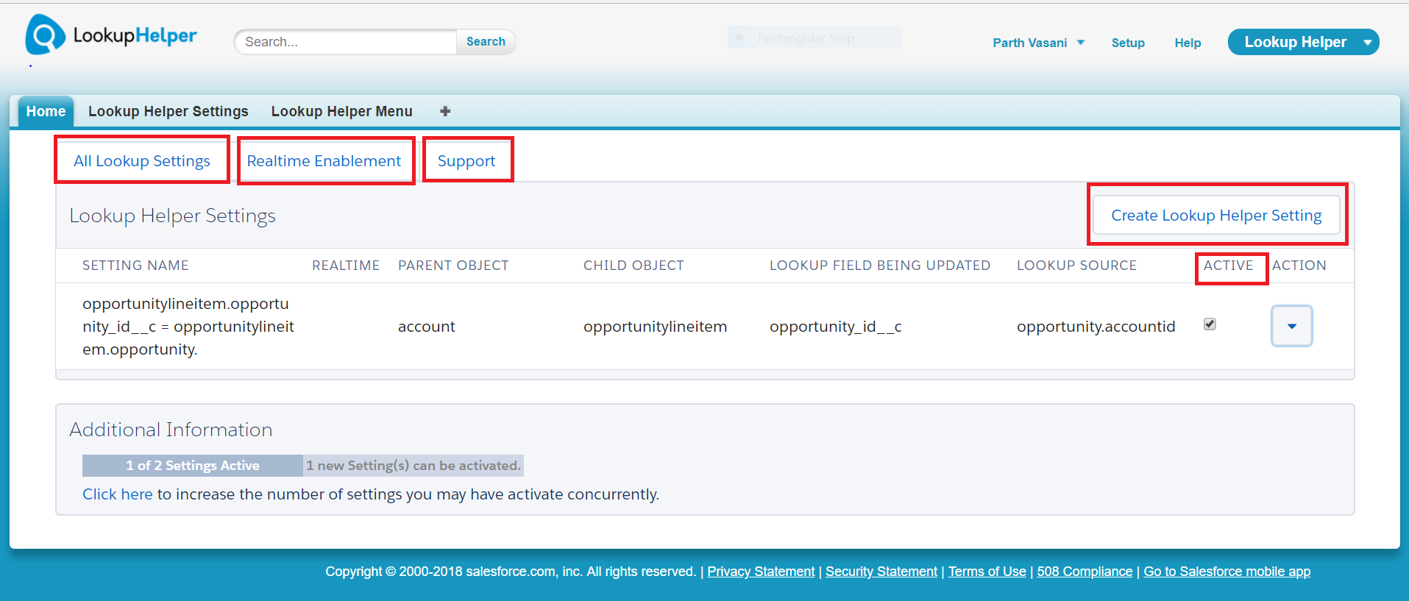Click the Lookup Helper Settings panel heading
The height and width of the screenshot is (601, 1409).
coord(172,216)
